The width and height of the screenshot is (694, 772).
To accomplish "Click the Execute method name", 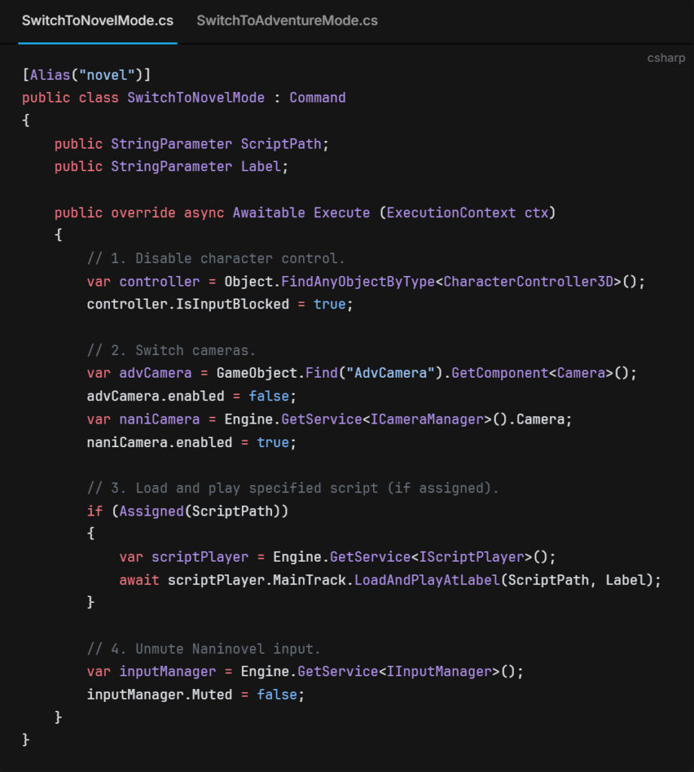I will [341, 213].
